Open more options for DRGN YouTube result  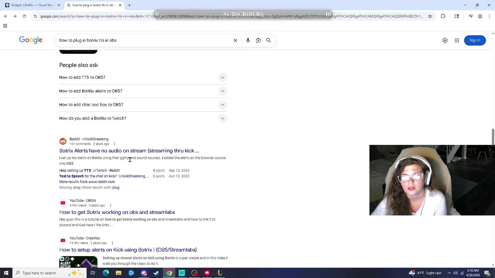click(x=110, y=205)
